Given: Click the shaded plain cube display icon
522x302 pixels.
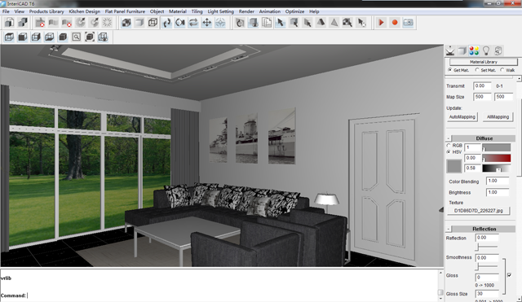Looking at the screenshot, I should click(139, 23).
